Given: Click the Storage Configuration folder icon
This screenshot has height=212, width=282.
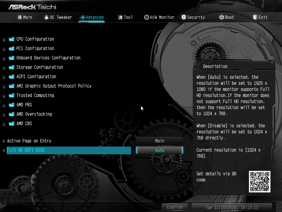Looking at the screenshot, I should point(12,67).
